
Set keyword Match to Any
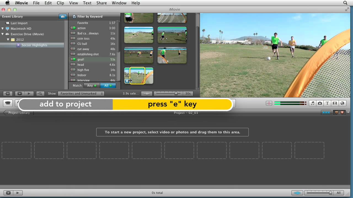point(91,86)
